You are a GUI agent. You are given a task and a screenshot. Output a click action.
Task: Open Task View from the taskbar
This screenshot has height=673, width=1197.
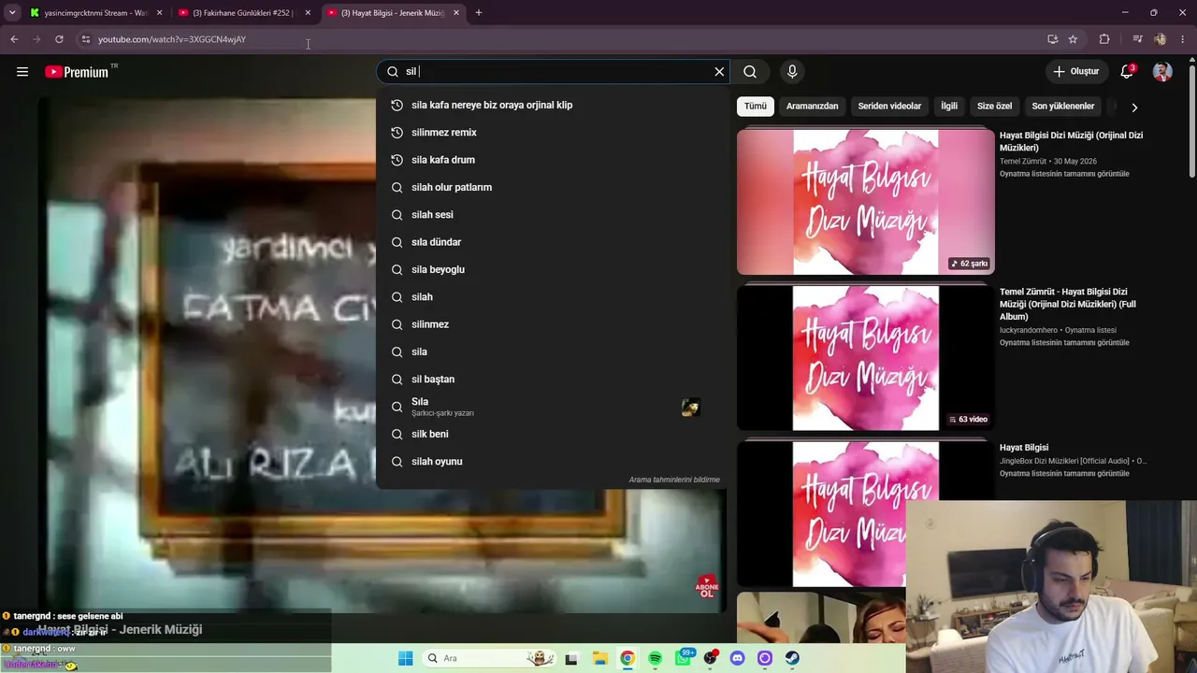571,658
